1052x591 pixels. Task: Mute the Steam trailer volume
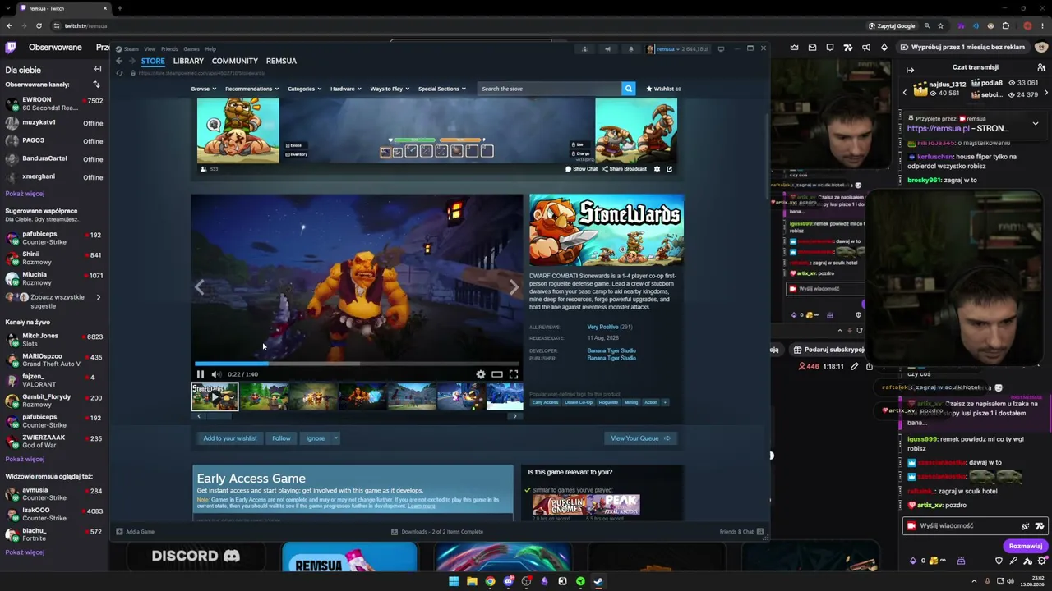[216, 374]
